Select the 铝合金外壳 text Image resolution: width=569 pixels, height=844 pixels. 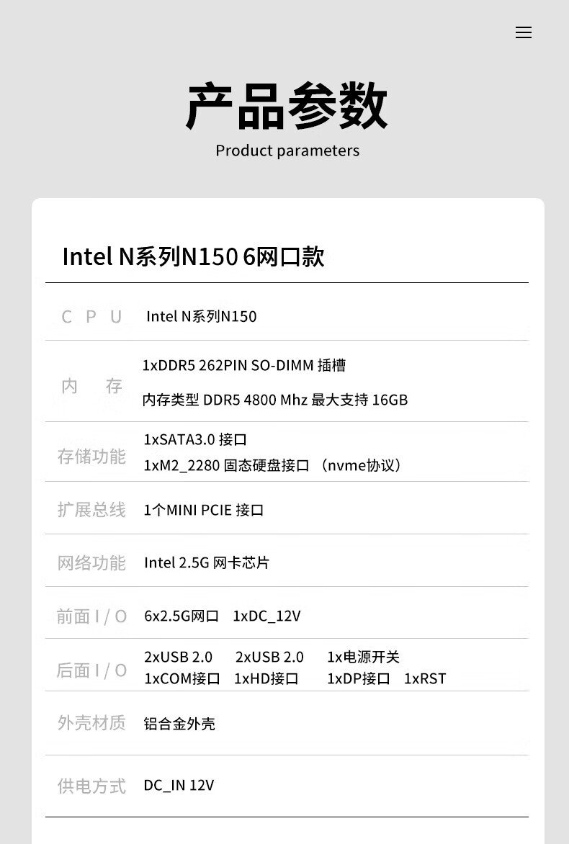click(179, 724)
